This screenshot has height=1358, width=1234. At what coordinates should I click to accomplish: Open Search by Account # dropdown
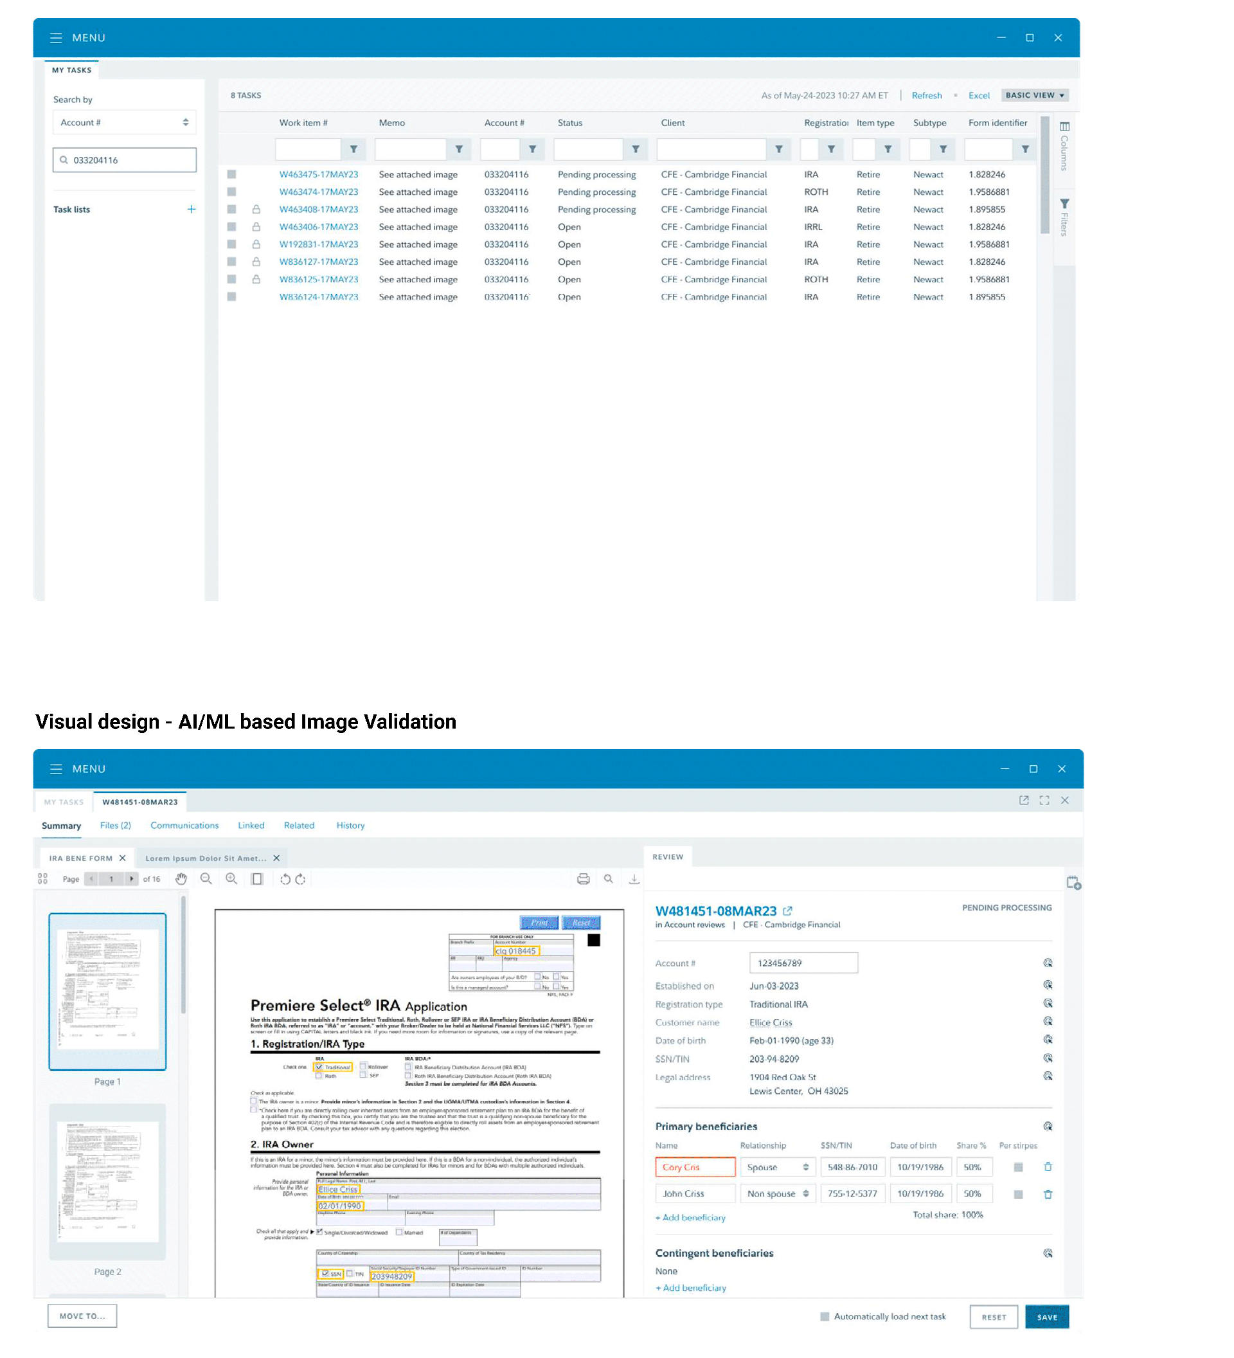pos(124,122)
